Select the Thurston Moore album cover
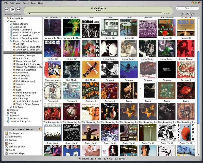Screen dimensions: 203x163 [53, 70]
